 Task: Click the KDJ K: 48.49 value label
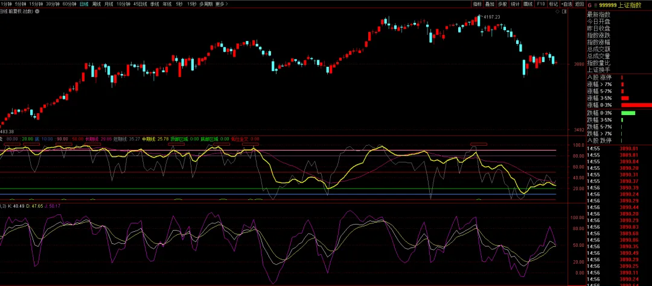[17, 206]
